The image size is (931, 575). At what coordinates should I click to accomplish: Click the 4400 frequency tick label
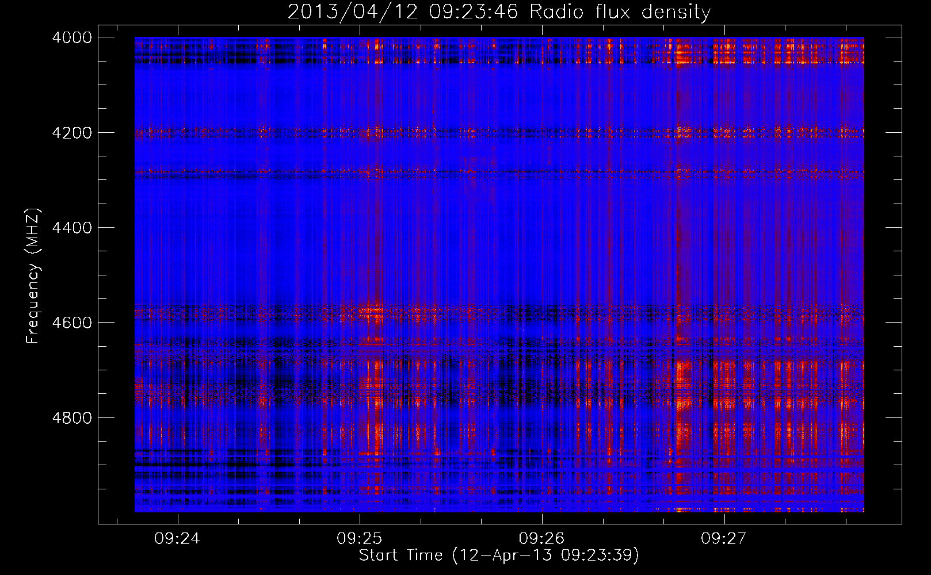pos(72,228)
